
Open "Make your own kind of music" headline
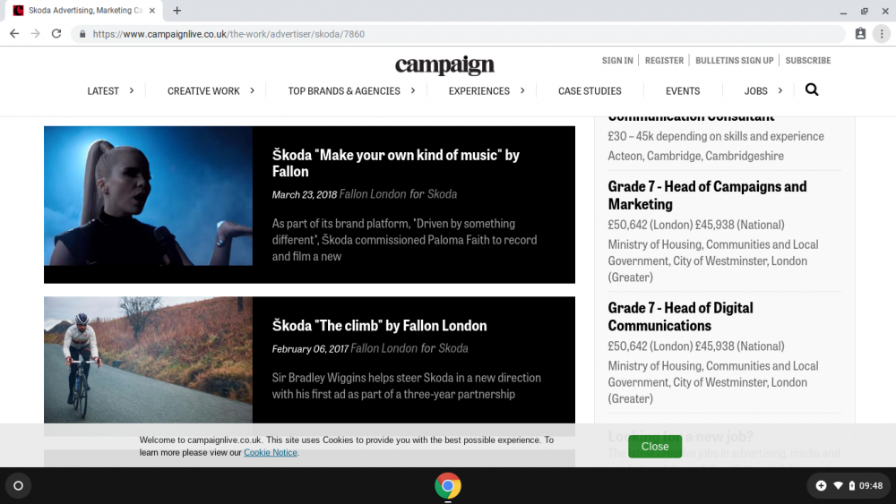[395, 163]
